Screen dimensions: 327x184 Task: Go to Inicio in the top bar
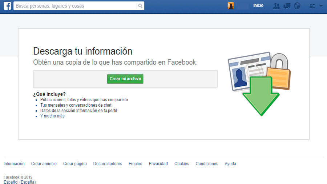pos(258,5)
